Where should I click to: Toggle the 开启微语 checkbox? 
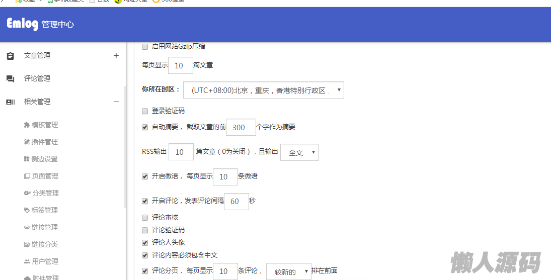coord(145,176)
